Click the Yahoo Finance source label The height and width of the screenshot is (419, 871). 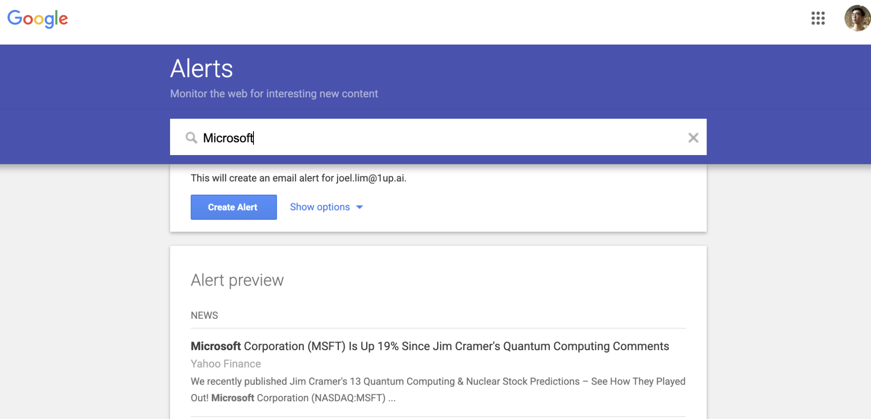click(x=225, y=364)
